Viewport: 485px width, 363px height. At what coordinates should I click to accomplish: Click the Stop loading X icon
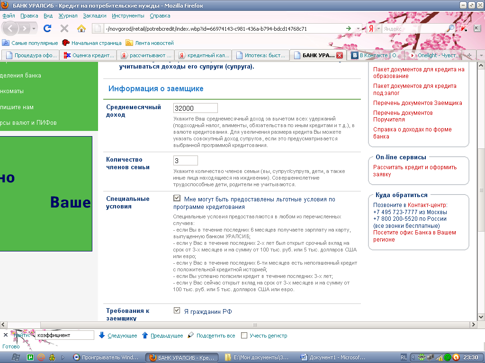tap(64, 29)
